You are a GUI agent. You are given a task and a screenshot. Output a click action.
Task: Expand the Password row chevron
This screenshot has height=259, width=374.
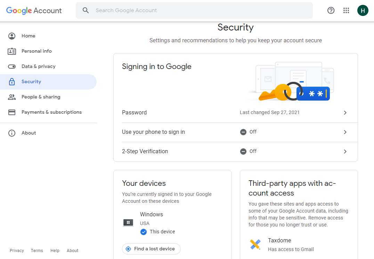[x=345, y=113]
